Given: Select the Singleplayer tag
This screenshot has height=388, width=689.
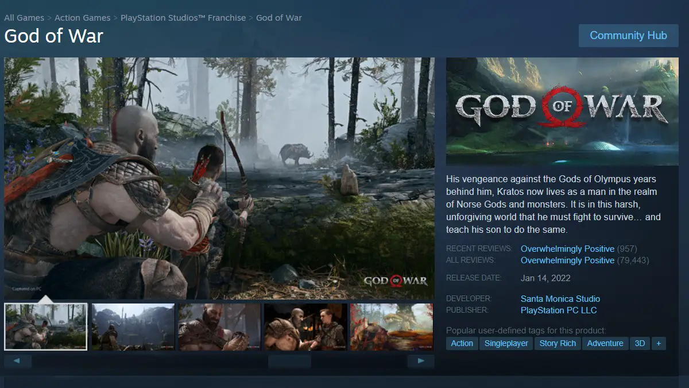Looking at the screenshot, I should (506, 344).
